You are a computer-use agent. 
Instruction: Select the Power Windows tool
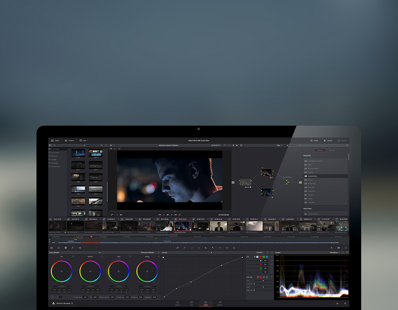tap(192, 248)
